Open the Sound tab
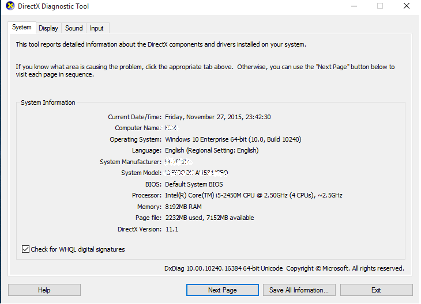The width and height of the screenshot is (421, 304). click(x=74, y=28)
